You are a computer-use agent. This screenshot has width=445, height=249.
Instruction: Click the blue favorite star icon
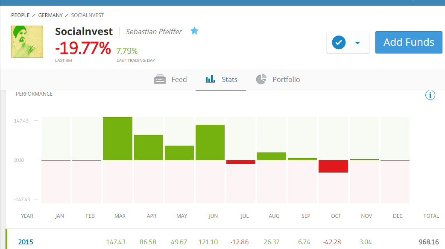(x=195, y=31)
